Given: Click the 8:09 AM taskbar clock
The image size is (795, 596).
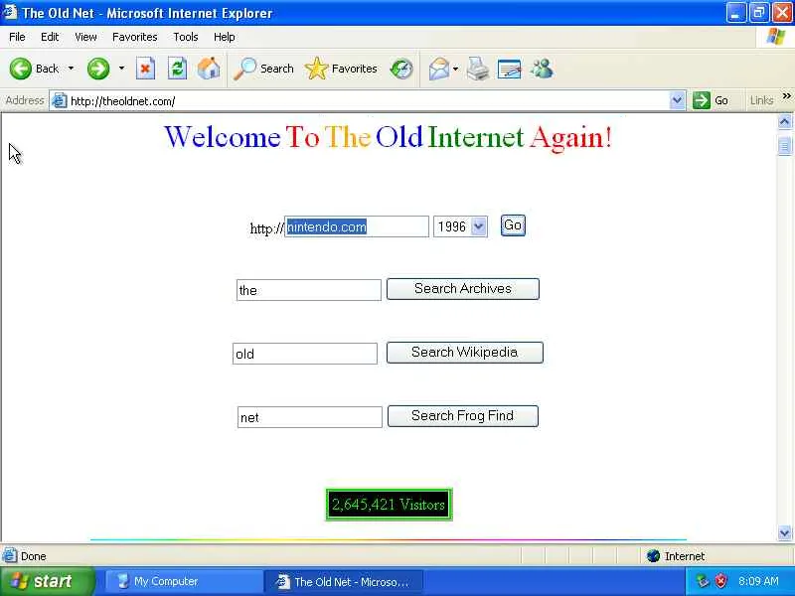Looking at the screenshot, I should click(758, 581).
